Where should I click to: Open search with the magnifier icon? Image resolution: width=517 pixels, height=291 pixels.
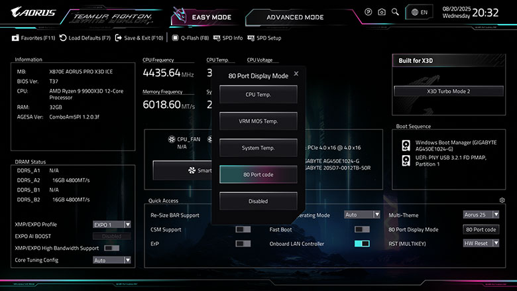coord(395,12)
